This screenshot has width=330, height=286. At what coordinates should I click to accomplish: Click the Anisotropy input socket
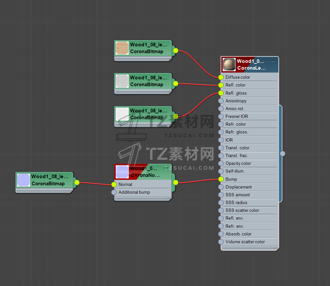pos(221,101)
